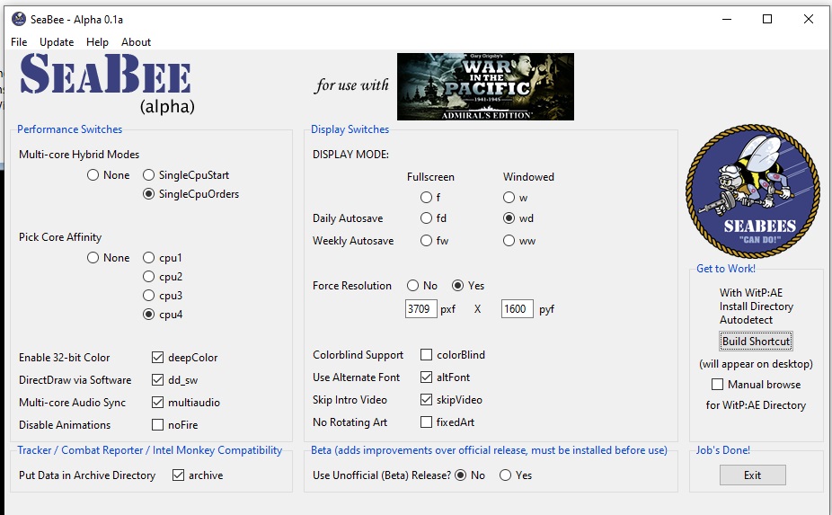Click the 'DirectDraw via Software' label
Viewport: 832px width, 515px height.
click(75, 379)
